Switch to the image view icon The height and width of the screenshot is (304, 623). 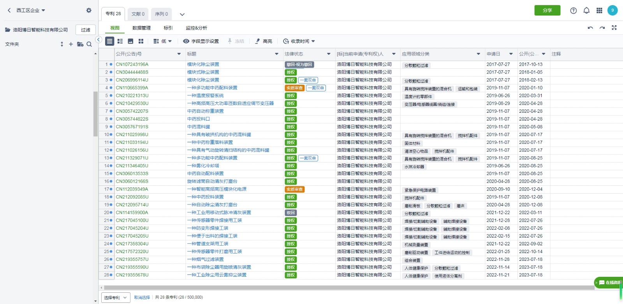point(130,41)
